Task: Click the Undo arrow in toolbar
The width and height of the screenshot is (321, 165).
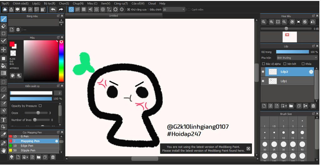Action: pyautogui.click(x=53, y=9)
